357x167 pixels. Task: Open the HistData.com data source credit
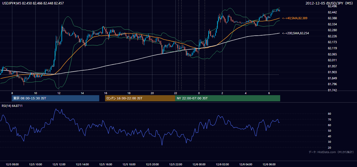click(x=331, y=152)
